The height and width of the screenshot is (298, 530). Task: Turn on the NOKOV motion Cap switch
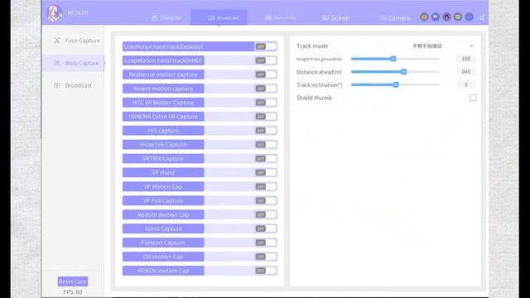[x=266, y=271]
